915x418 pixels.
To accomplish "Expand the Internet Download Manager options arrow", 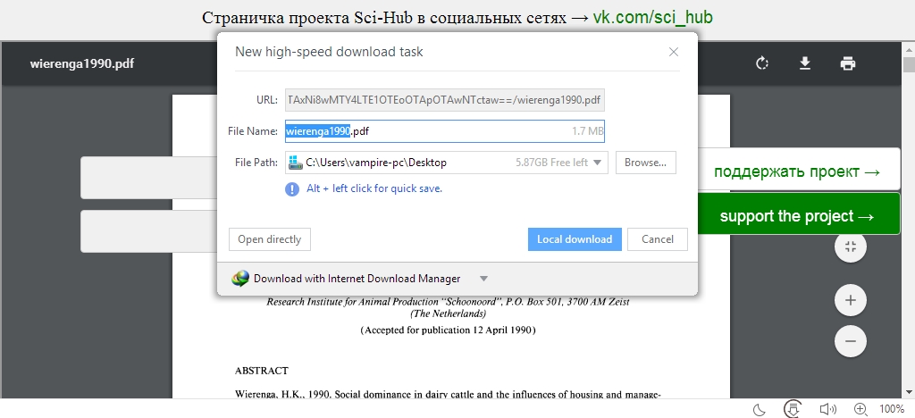I will pyautogui.click(x=483, y=279).
